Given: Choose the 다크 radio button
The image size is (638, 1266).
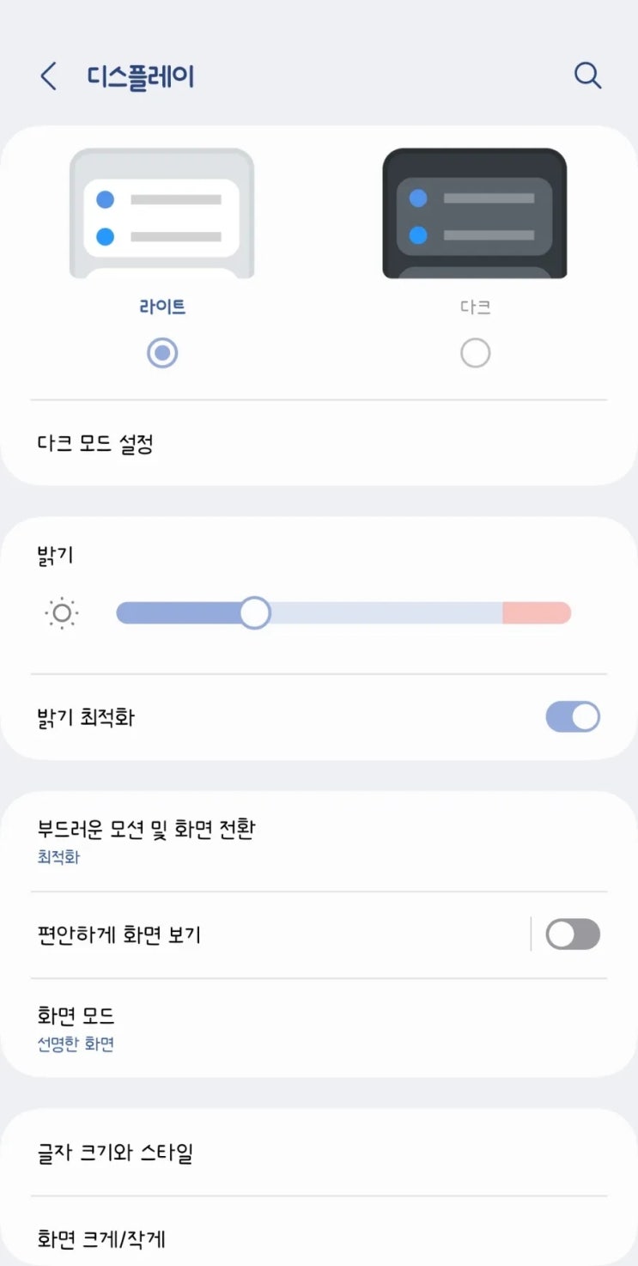Looking at the screenshot, I should click(x=475, y=353).
